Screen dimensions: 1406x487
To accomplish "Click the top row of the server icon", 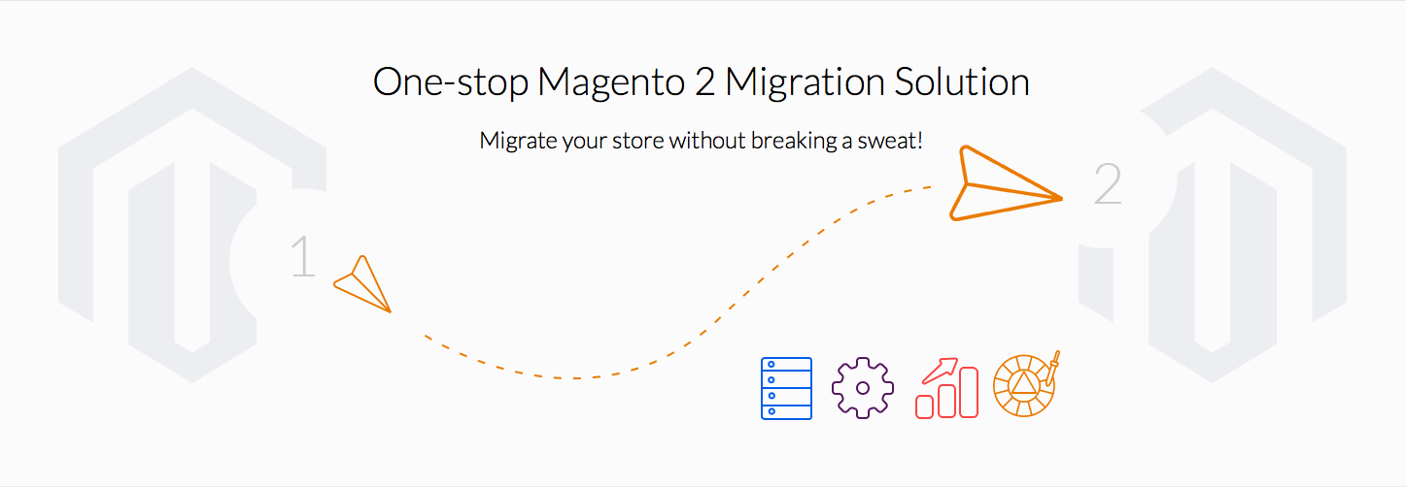I will pyautogui.click(x=786, y=365).
